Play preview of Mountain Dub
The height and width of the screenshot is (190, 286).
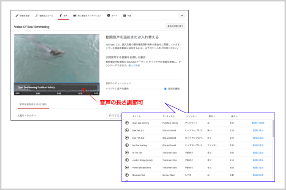pyautogui.click(x=127, y=175)
